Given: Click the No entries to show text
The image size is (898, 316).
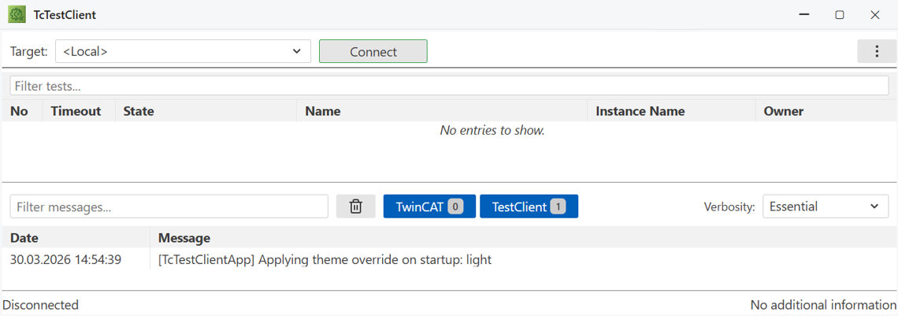Looking at the screenshot, I should [492, 131].
